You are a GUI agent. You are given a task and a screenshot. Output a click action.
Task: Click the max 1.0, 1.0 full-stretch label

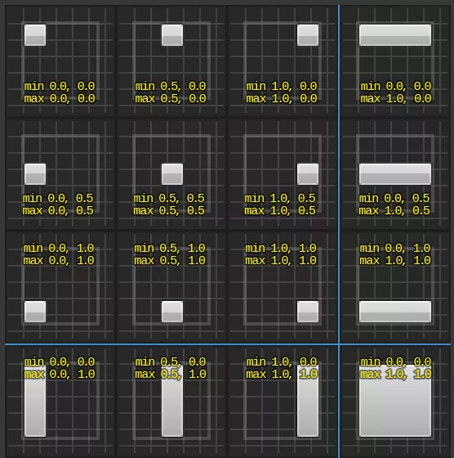[x=396, y=375]
